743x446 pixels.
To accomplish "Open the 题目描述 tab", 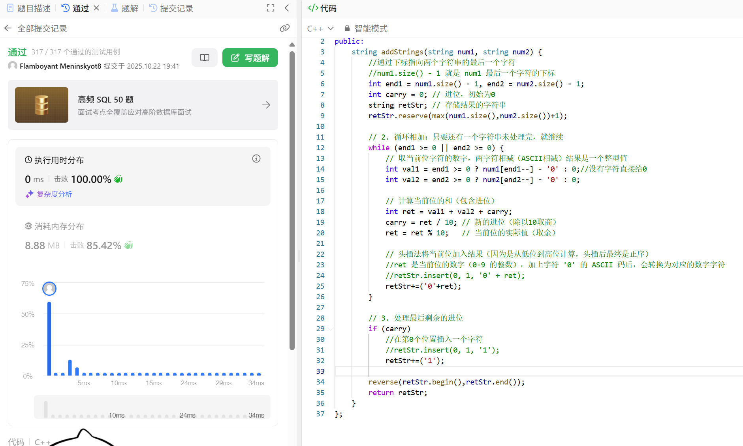I will pos(29,8).
